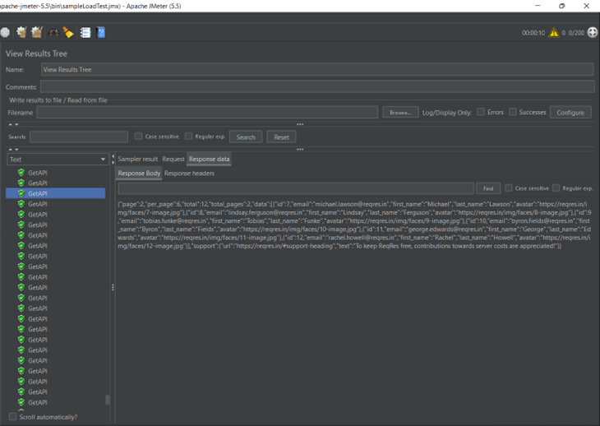Tick Case sensitive next to the Search field
Viewport: 600px width, 426px height.
tap(139, 137)
